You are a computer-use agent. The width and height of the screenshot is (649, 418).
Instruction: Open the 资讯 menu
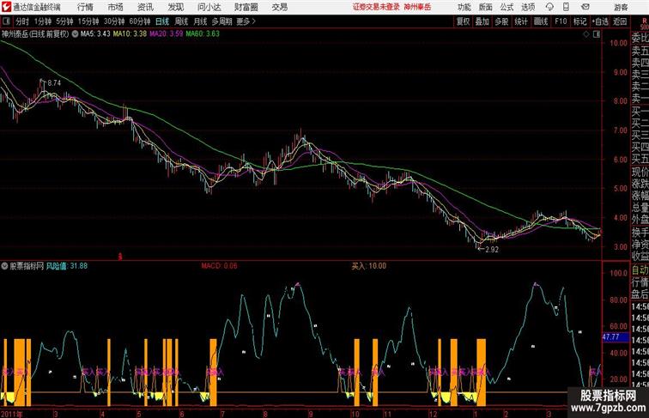point(145,7)
